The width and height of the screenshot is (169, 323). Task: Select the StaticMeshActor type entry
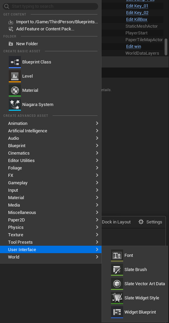click(142, 26)
